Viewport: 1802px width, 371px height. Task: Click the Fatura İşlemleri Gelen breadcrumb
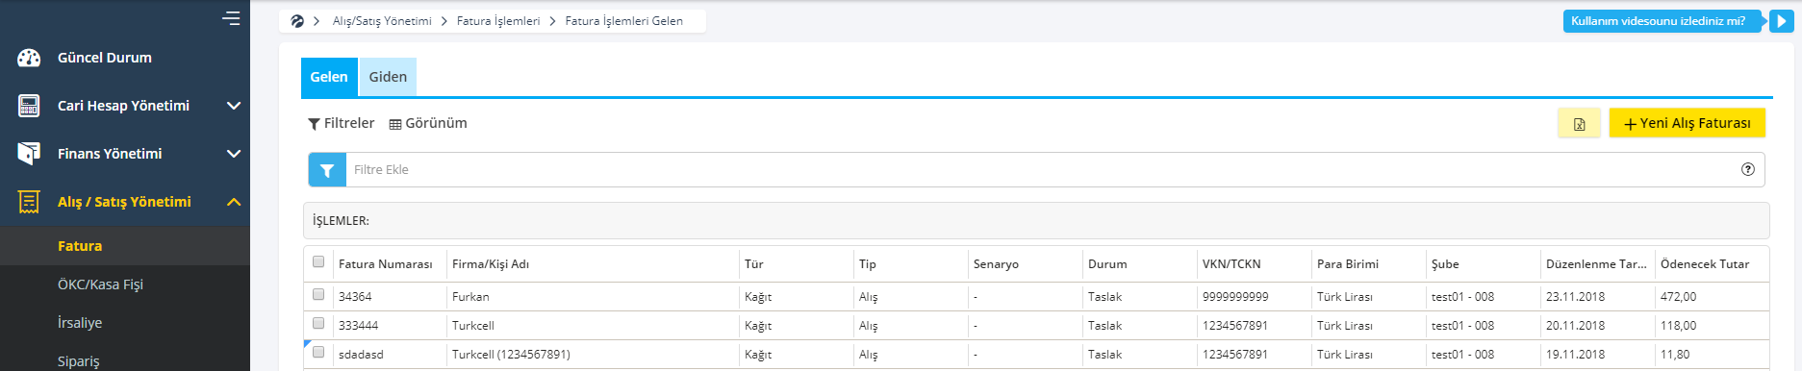click(623, 21)
